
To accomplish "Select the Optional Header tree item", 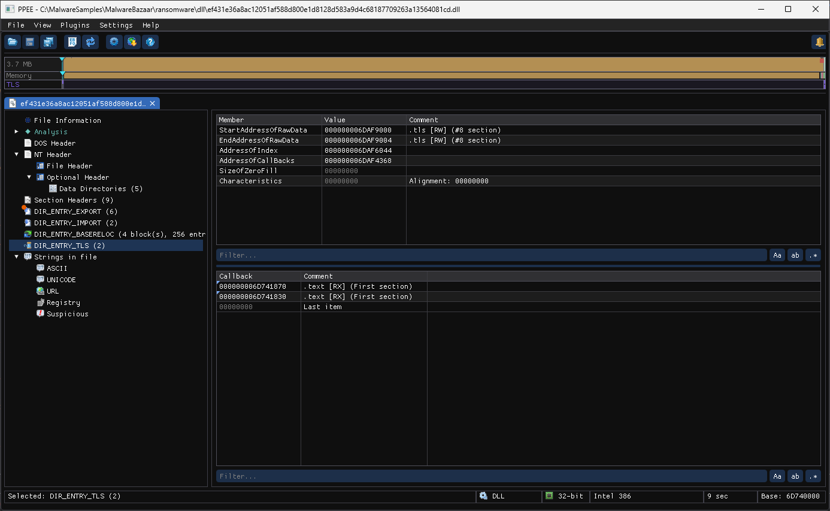I will [x=78, y=177].
